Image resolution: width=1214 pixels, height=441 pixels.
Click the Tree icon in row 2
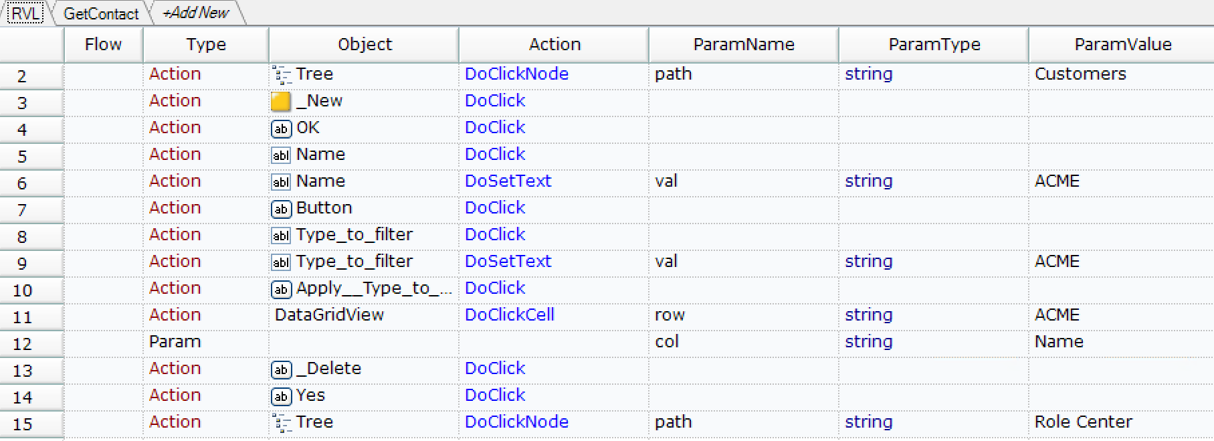281,75
